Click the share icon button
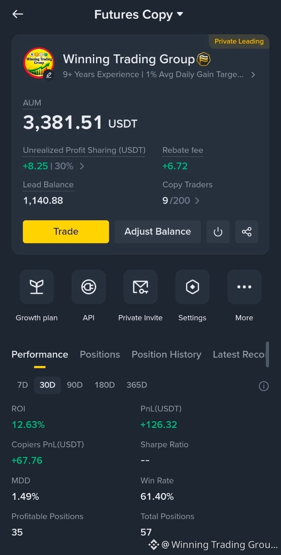Viewport: 281px width, 555px height. 247,232
